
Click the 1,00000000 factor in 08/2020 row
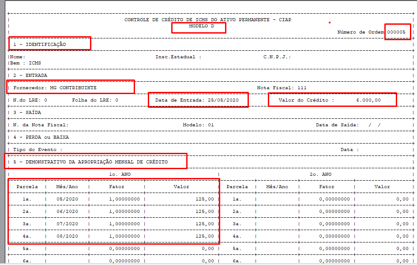coord(124,236)
